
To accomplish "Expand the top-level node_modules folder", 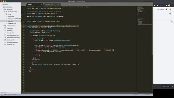I will pos(3,26).
